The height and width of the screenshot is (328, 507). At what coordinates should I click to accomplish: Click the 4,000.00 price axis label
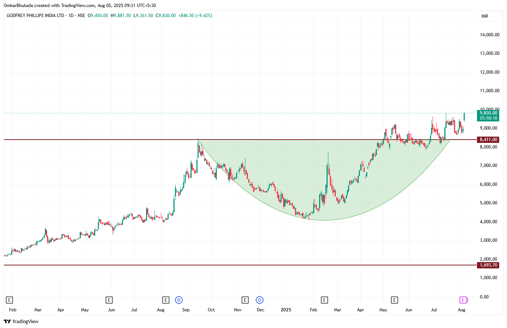pos(488,222)
